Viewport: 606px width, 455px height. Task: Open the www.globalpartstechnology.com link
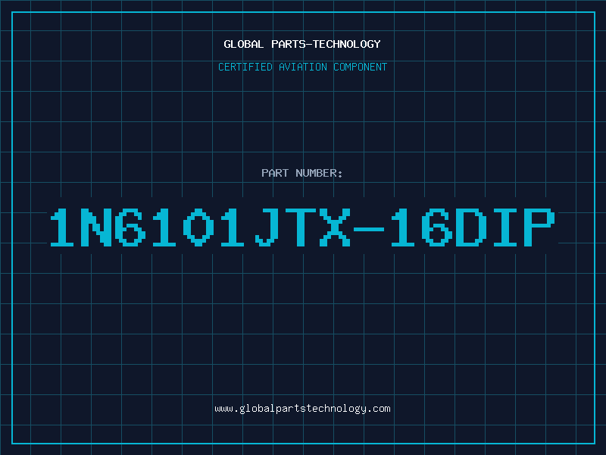[x=302, y=409]
